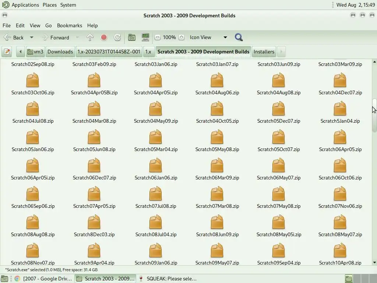The height and width of the screenshot is (283, 377).
Task: Select the Scratch03Oct06.zip archive icon
Action: pos(32,80)
